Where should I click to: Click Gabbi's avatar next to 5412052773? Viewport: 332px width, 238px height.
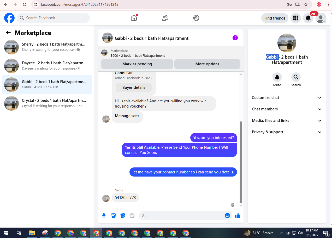tap(106, 198)
